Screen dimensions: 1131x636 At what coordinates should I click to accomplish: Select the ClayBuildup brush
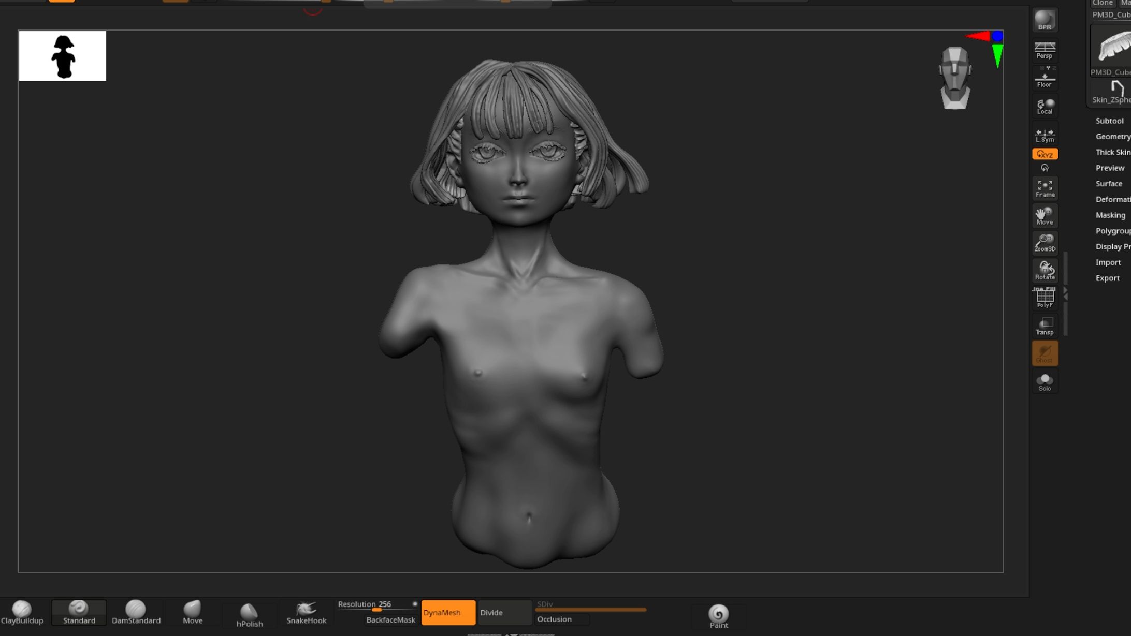coord(22,612)
